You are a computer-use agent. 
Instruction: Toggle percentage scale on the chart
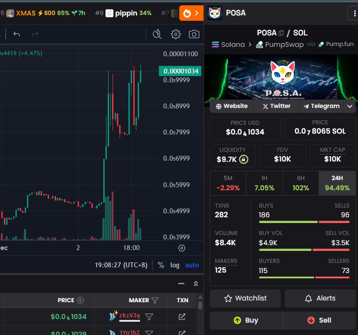161,265
